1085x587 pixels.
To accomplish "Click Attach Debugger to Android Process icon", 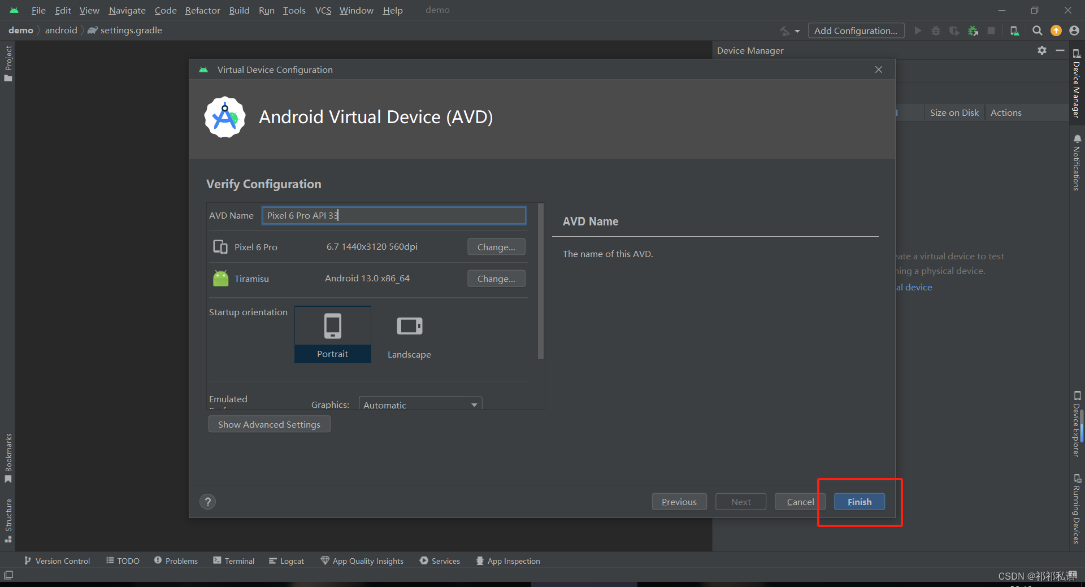I will click(x=973, y=31).
